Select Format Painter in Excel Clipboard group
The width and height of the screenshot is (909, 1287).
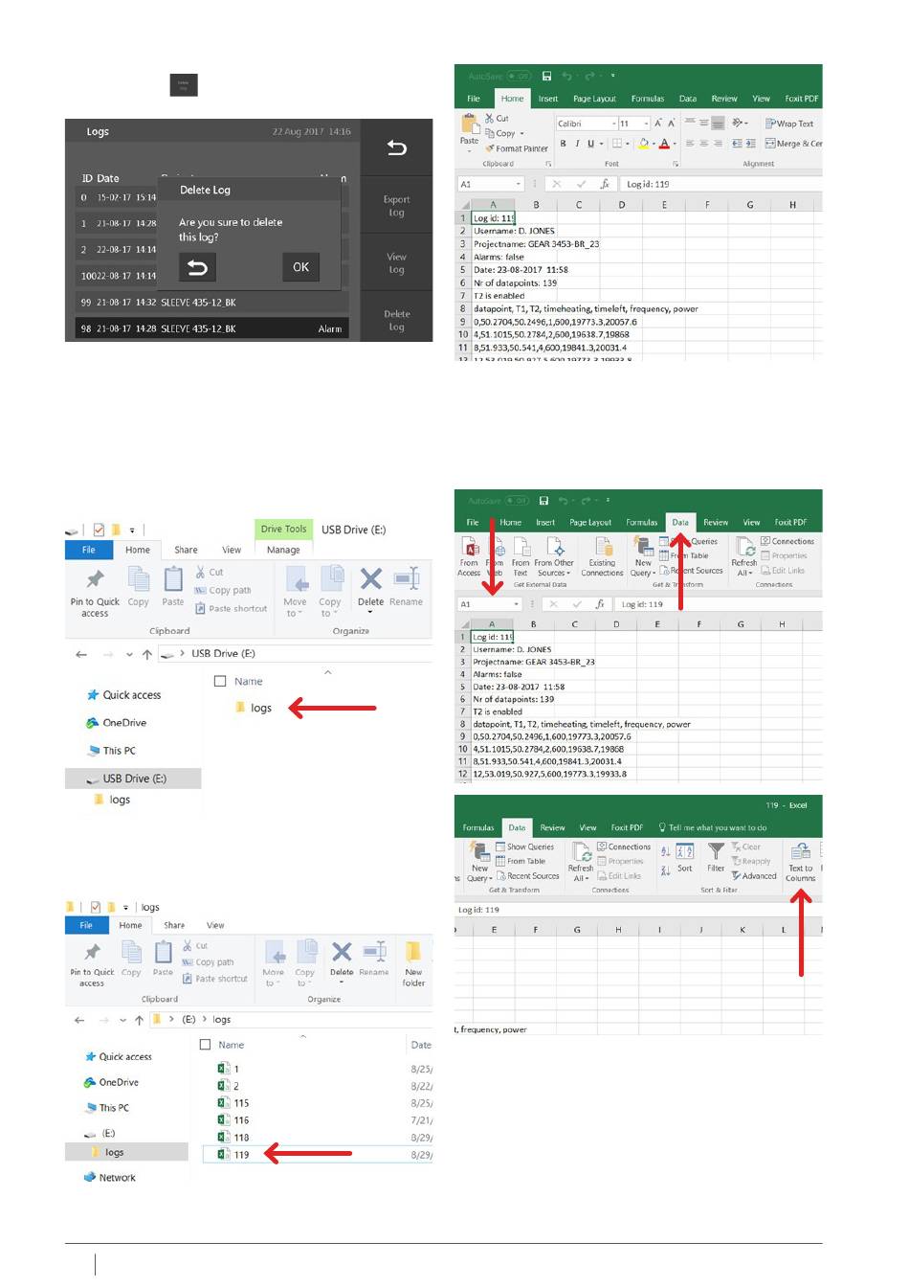pos(517,148)
